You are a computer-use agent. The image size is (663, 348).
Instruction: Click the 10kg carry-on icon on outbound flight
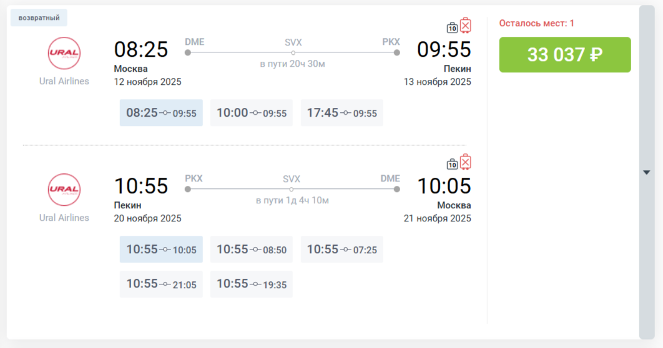point(452,27)
